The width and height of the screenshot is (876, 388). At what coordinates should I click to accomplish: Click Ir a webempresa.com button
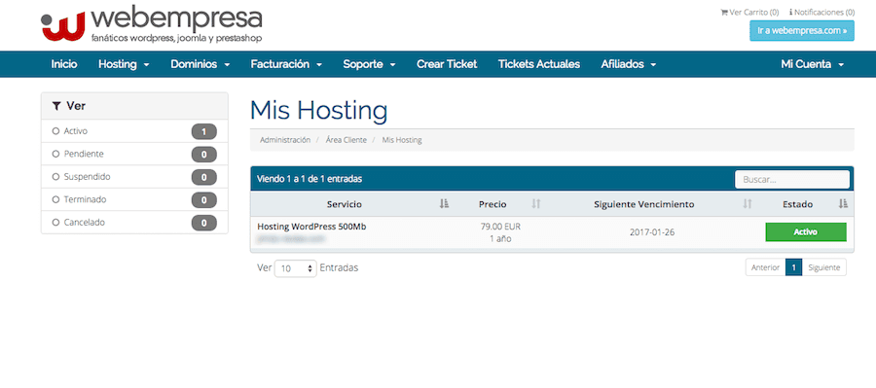(x=802, y=31)
